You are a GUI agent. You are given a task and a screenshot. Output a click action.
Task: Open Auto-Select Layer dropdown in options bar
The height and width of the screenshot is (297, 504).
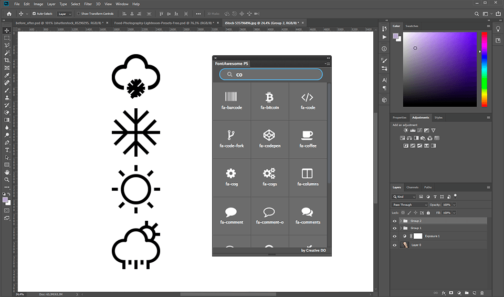65,14
